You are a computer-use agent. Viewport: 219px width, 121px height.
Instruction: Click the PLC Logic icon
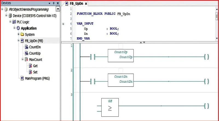[14, 22]
